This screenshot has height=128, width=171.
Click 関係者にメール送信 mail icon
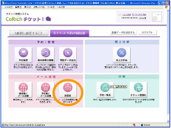pyautogui.click(x=24, y=88)
